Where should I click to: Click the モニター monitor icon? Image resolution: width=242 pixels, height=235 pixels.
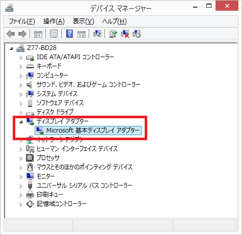(x=30, y=176)
